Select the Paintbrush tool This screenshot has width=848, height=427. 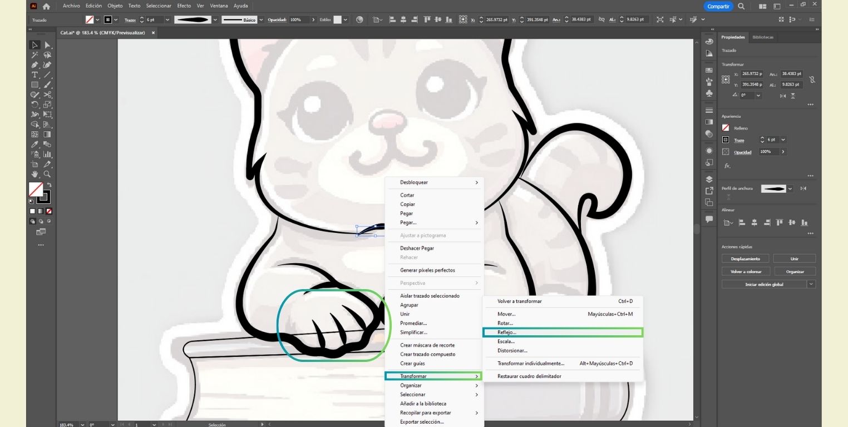point(48,85)
